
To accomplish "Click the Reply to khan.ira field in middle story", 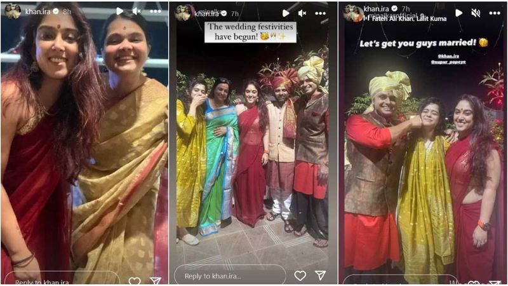I will pyautogui.click(x=230, y=276).
